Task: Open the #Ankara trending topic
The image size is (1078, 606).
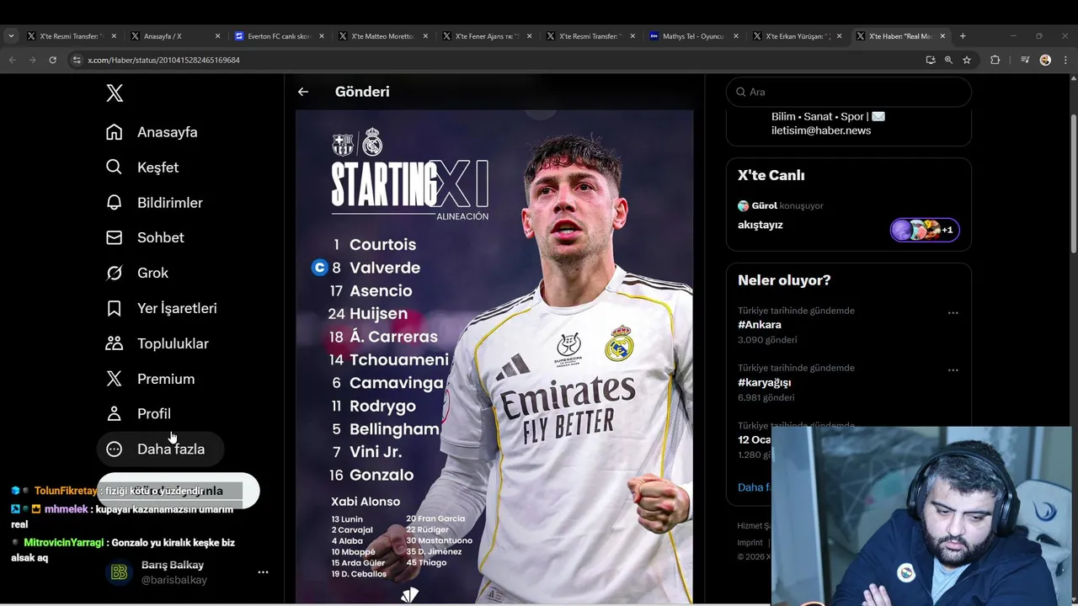Action: [x=760, y=325]
